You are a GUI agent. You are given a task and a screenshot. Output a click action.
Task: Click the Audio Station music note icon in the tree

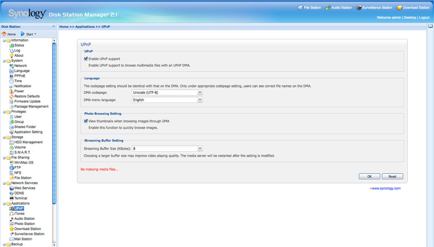pyautogui.click(x=12, y=219)
